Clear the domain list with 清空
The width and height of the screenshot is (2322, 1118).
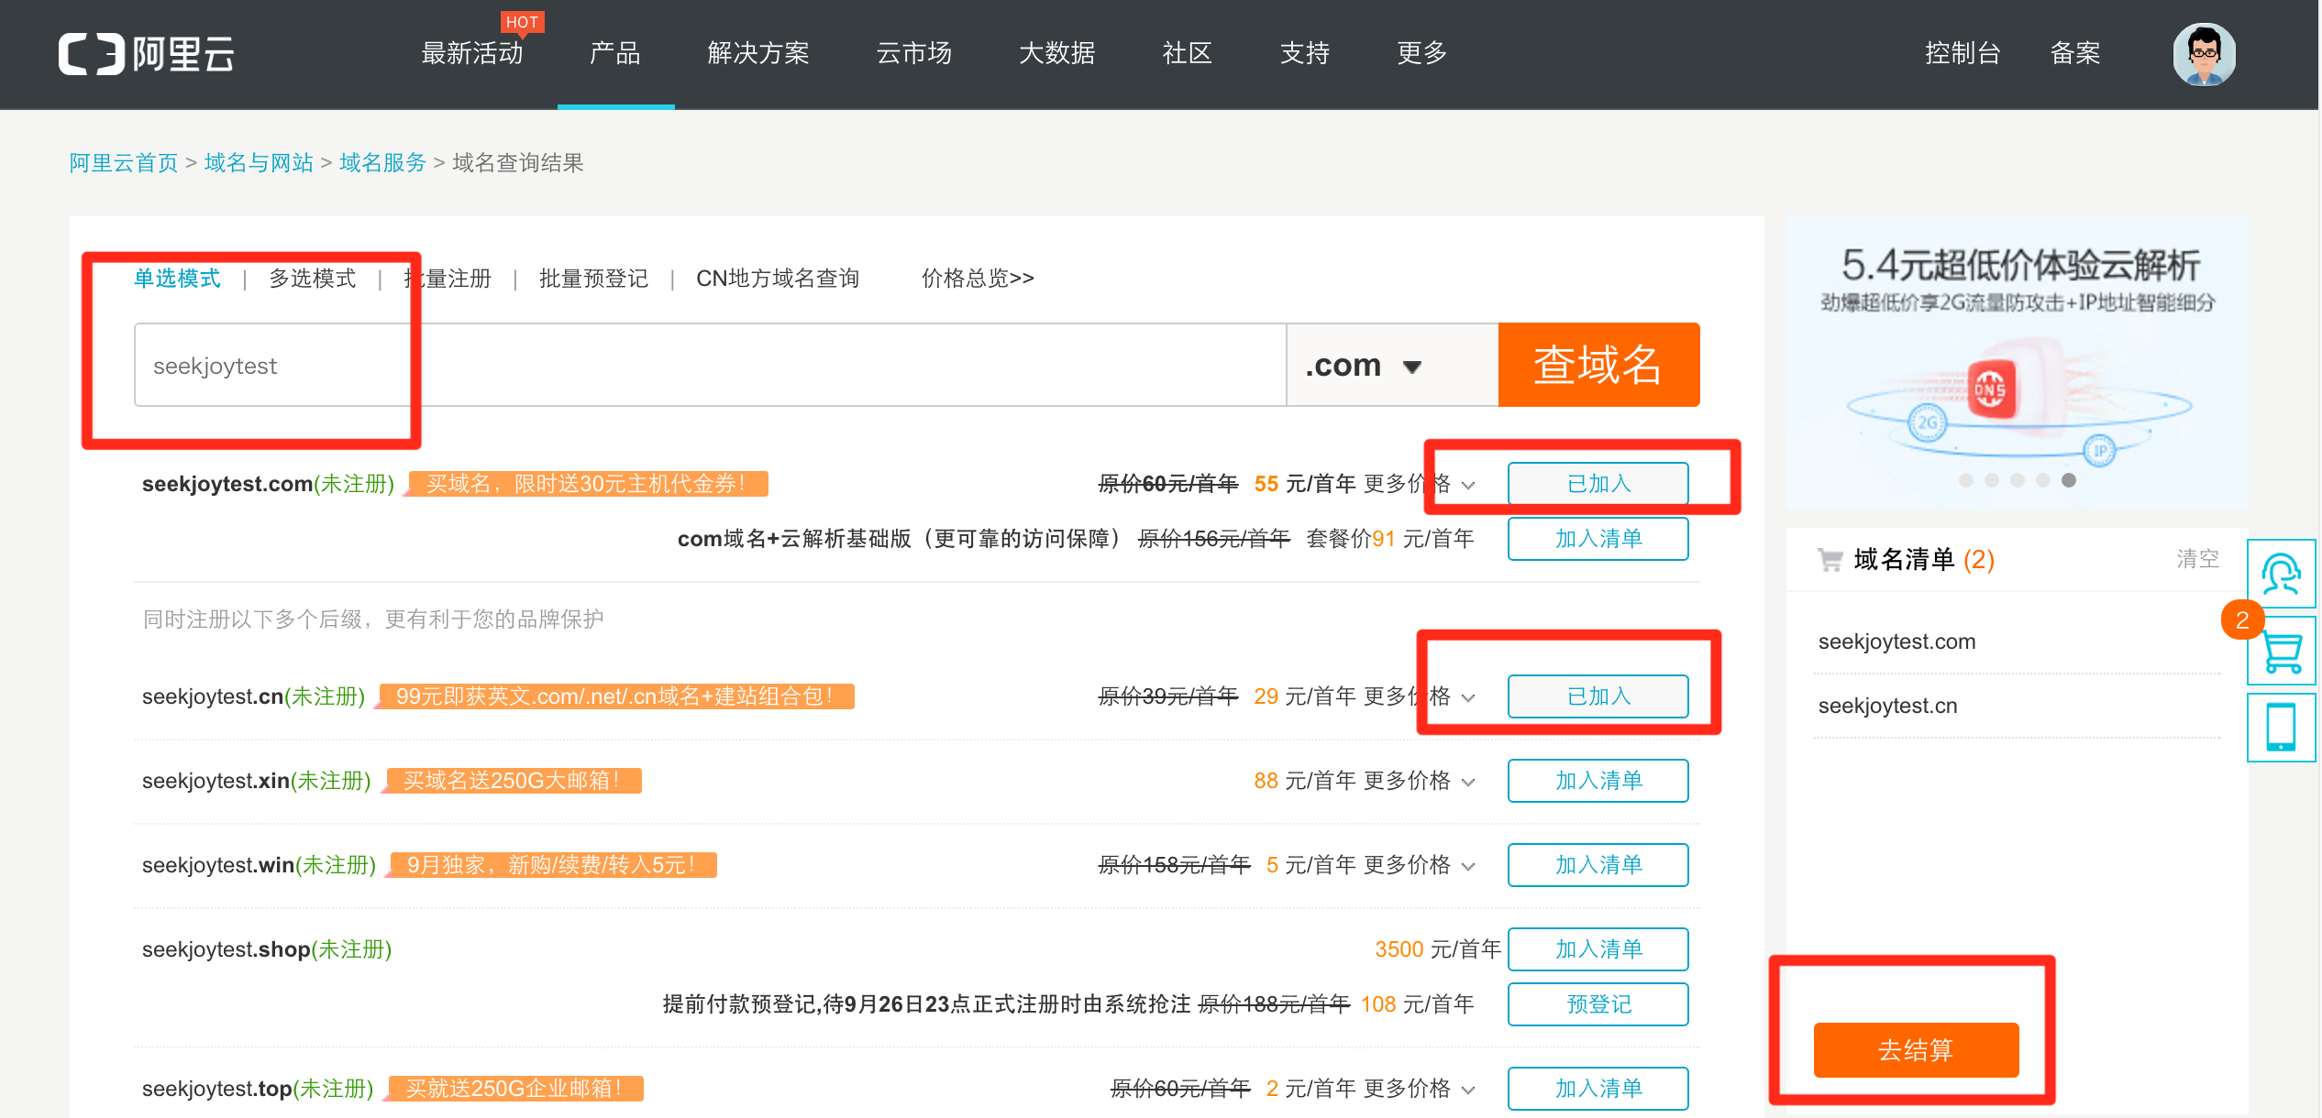click(x=2197, y=559)
